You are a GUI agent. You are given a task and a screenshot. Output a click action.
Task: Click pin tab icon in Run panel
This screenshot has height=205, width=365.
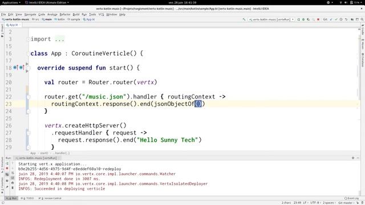coord(7,187)
